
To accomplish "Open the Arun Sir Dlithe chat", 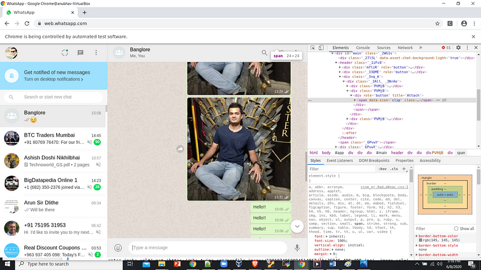I will pyautogui.click(x=53, y=206).
